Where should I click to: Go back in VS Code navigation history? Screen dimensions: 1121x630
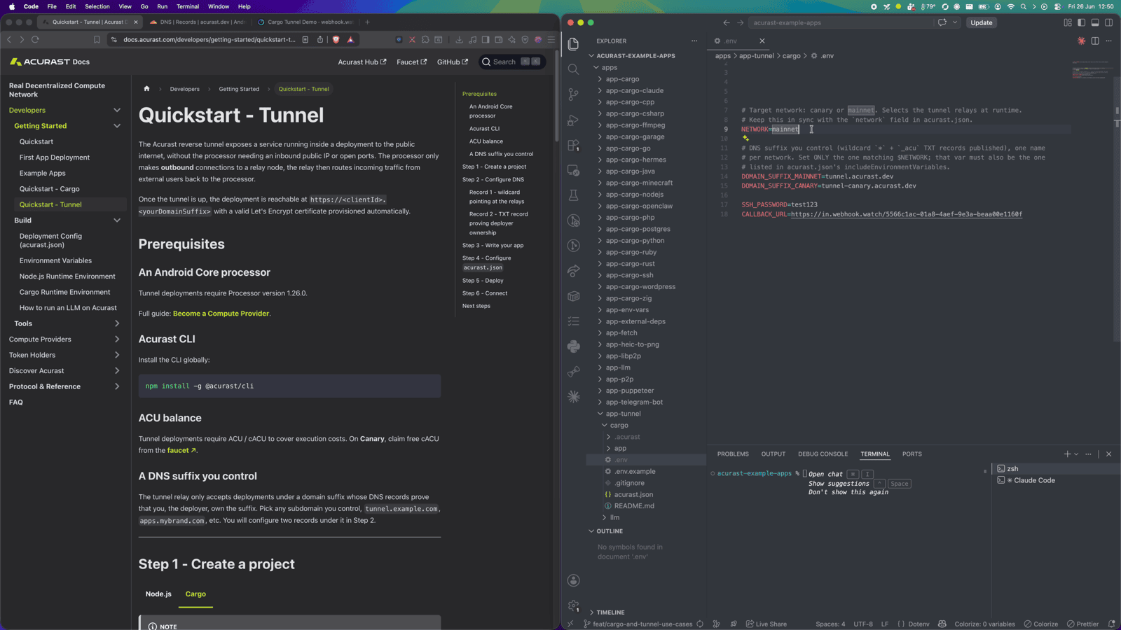coord(727,22)
